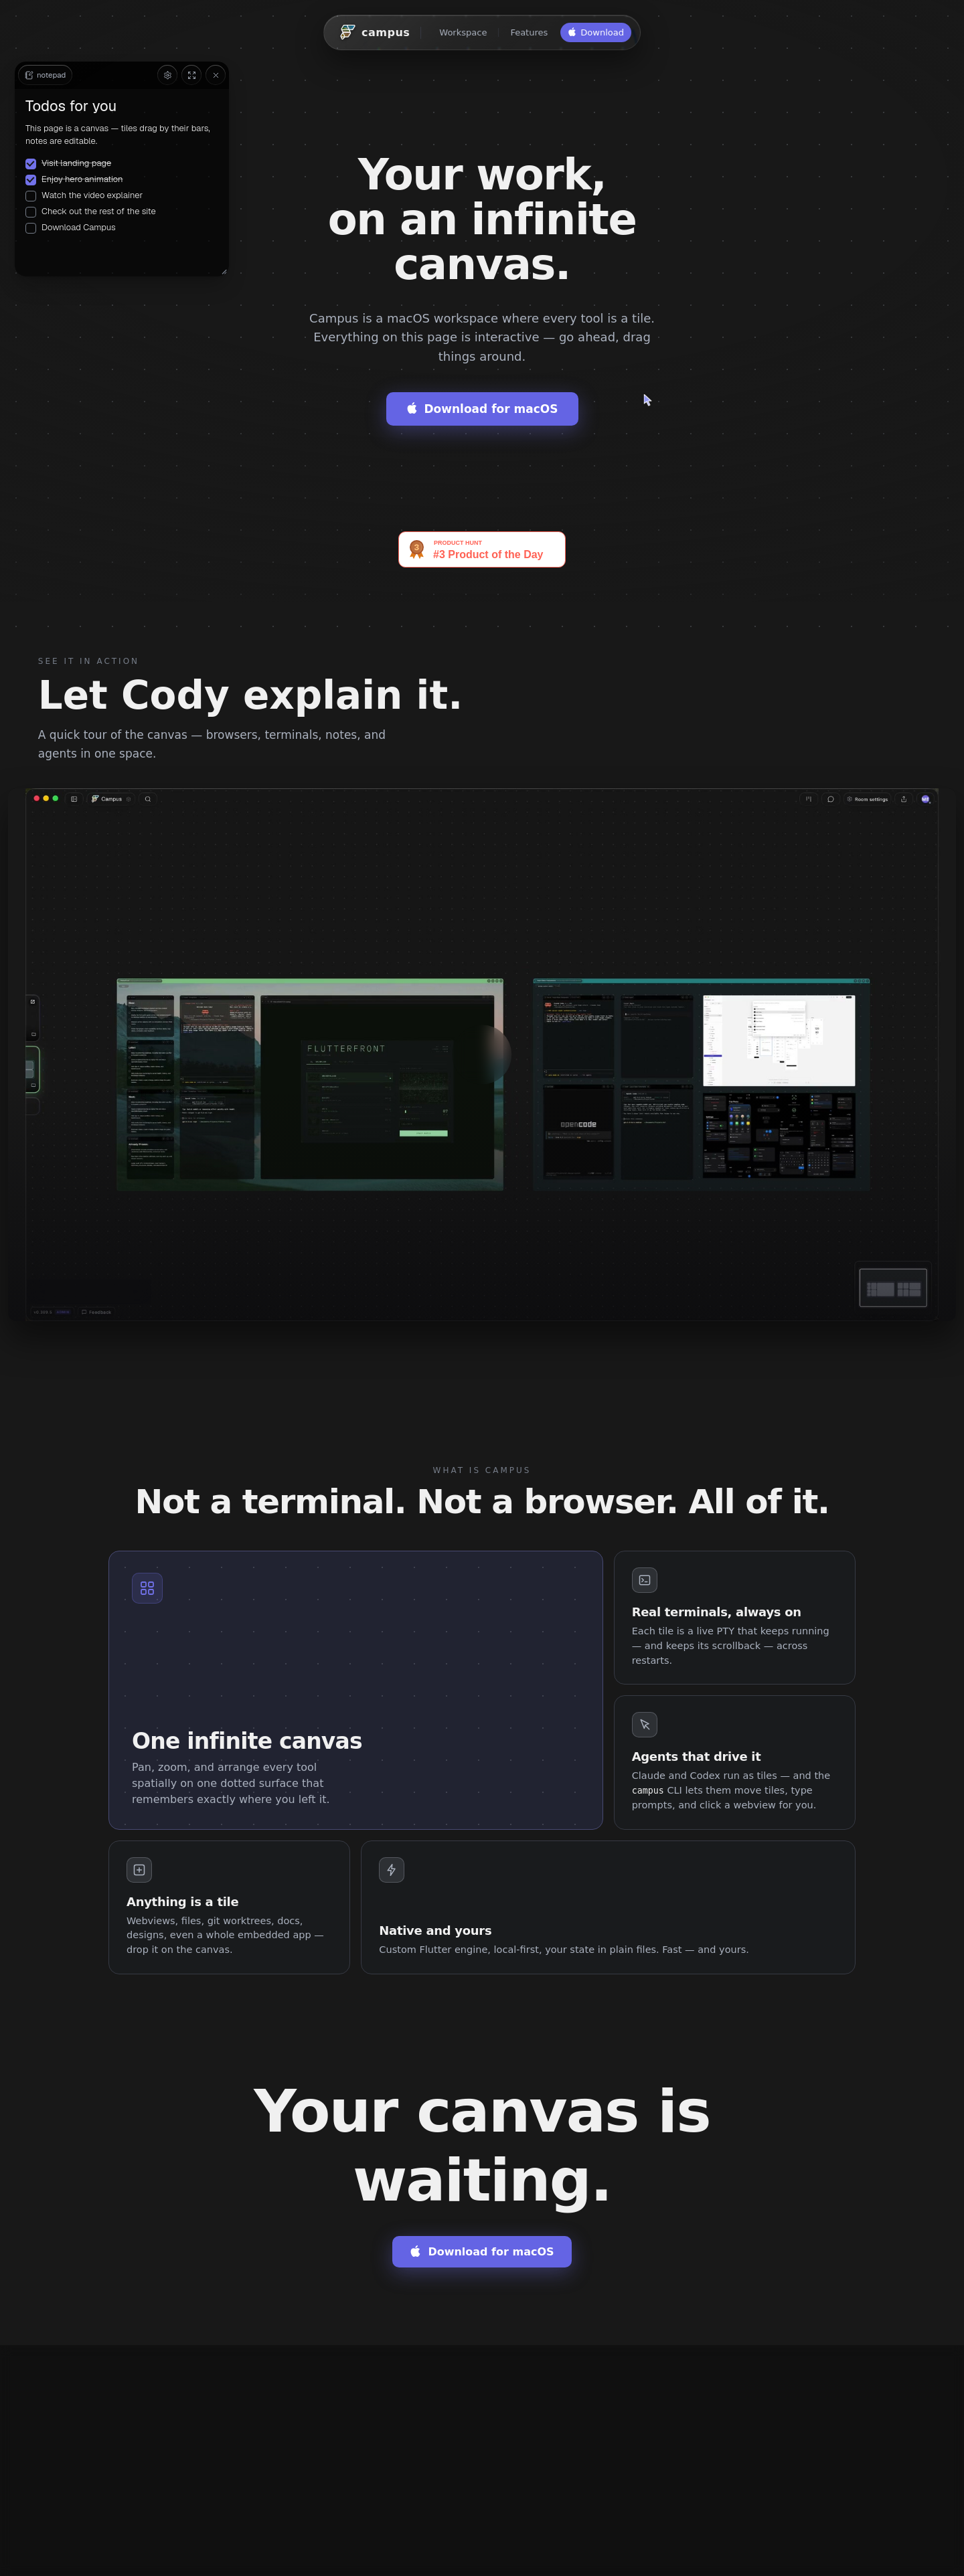The image size is (964, 2576).
Task: Click the terminal icon on 'Real terminals' card
Action: (645, 1580)
